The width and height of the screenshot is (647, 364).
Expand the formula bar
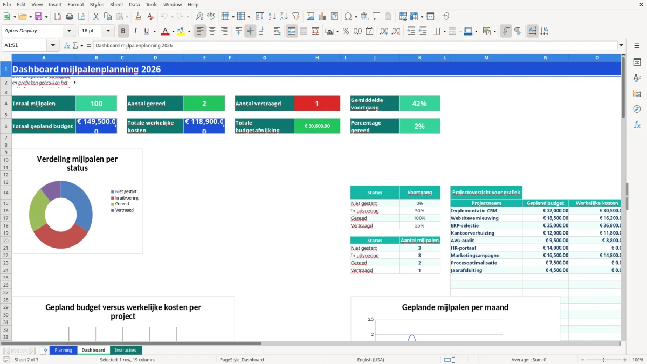621,45
